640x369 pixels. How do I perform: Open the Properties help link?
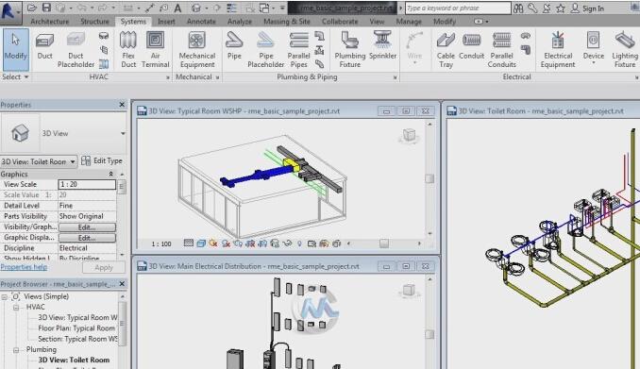coord(24,267)
